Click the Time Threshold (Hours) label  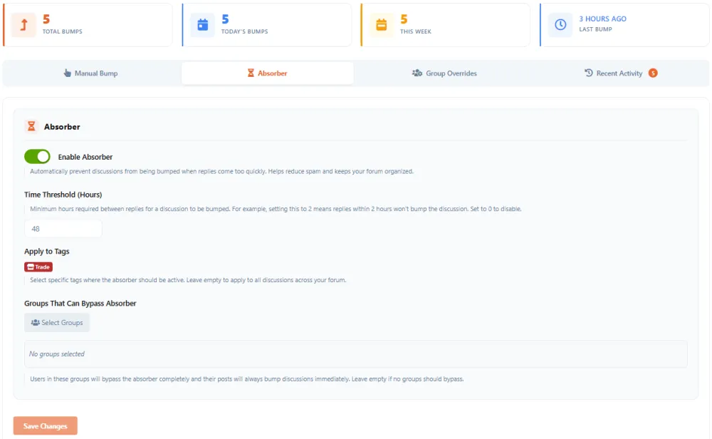point(63,195)
